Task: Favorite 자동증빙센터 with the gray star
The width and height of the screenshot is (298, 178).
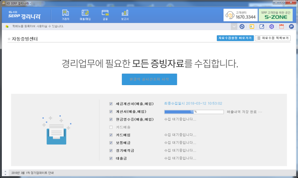Action: (x=9, y=39)
